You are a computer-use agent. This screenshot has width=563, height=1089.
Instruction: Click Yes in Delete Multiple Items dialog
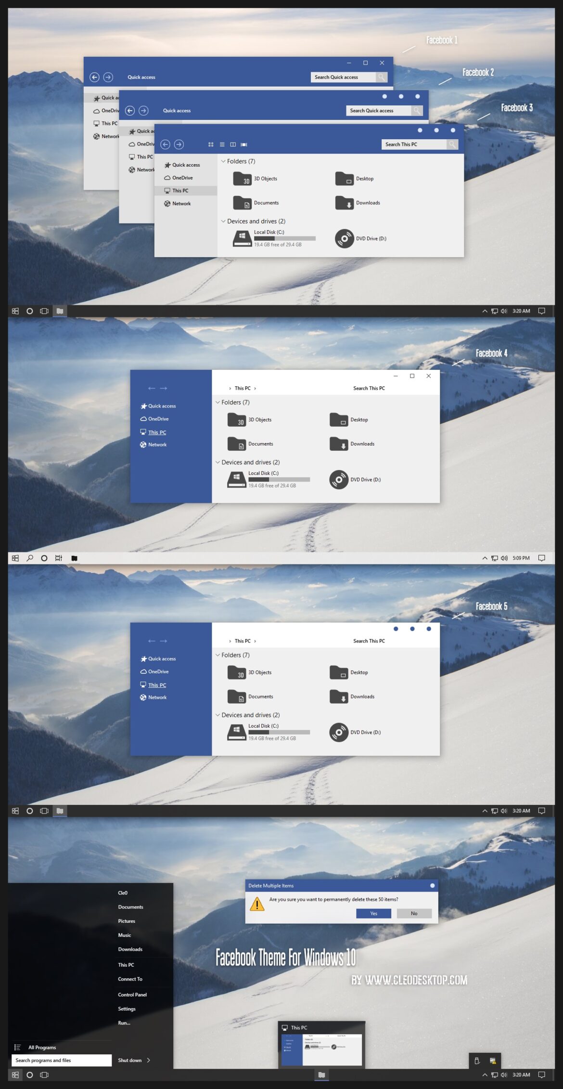pos(373,913)
